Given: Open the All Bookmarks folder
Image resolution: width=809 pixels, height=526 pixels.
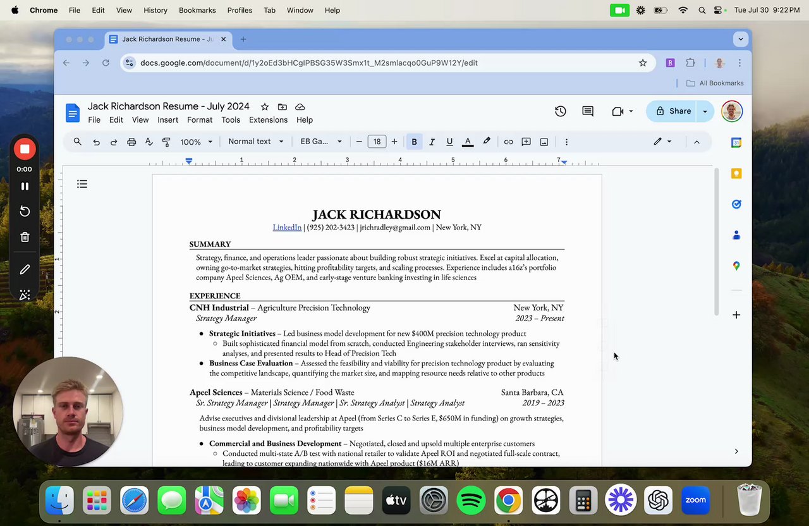Looking at the screenshot, I should coord(715,83).
